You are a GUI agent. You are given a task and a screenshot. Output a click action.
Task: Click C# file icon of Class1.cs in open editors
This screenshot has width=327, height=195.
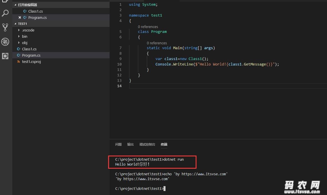pos(25,11)
